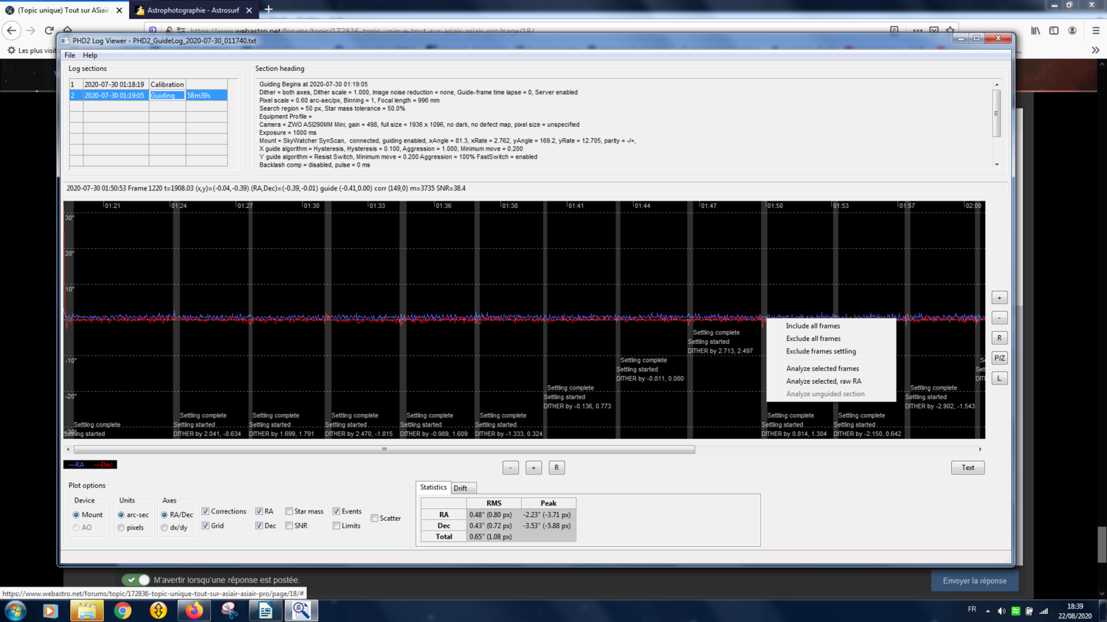This screenshot has width=1107, height=622.
Task: Launch Windows Media Player from taskbar
Action: (50, 610)
